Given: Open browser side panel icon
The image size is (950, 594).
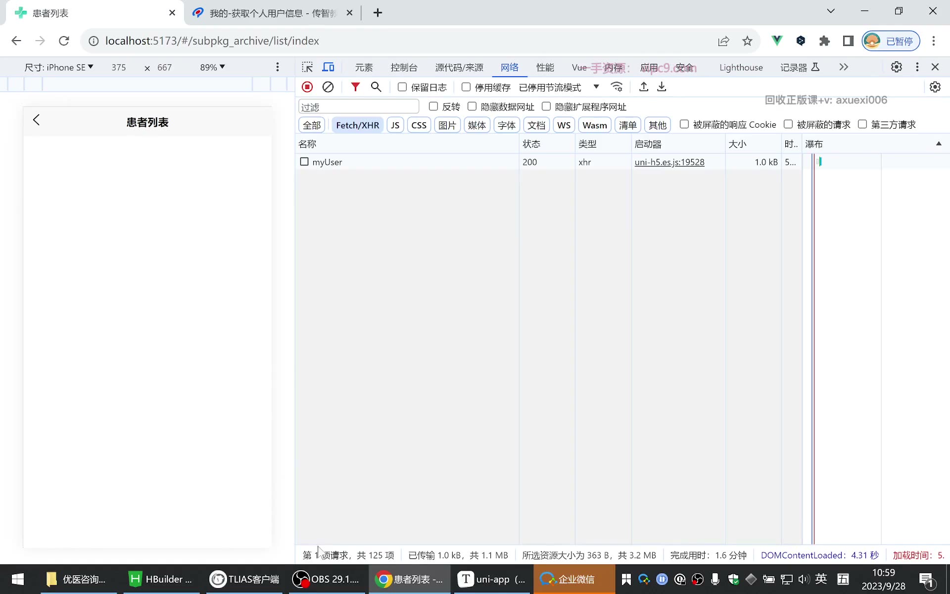Looking at the screenshot, I should [x=848, y=41].
